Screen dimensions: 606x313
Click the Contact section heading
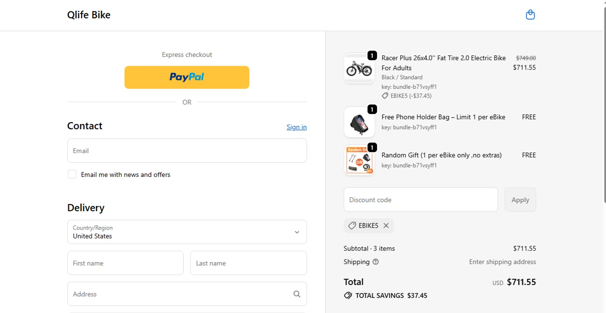click(85, 126)
